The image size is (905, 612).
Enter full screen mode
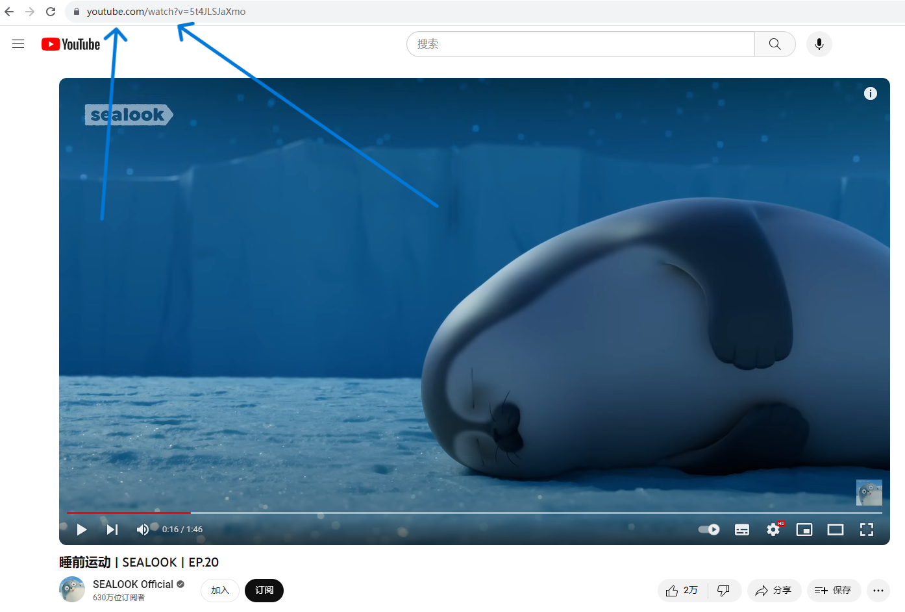[867, 530]
